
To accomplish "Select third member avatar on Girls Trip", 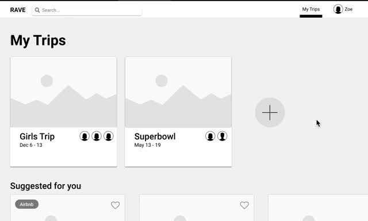I will click(x=109, y=136).
